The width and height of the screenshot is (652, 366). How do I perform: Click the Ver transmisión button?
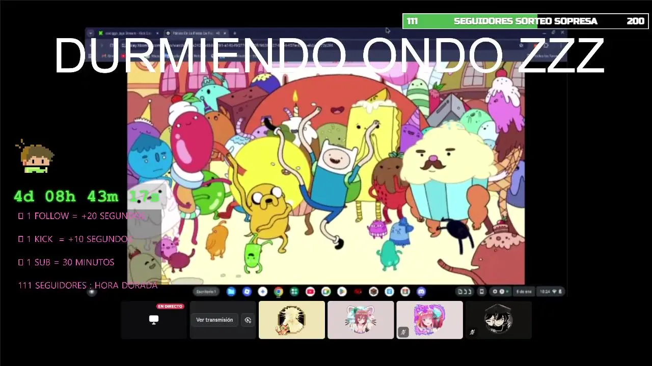coord(214,320)
